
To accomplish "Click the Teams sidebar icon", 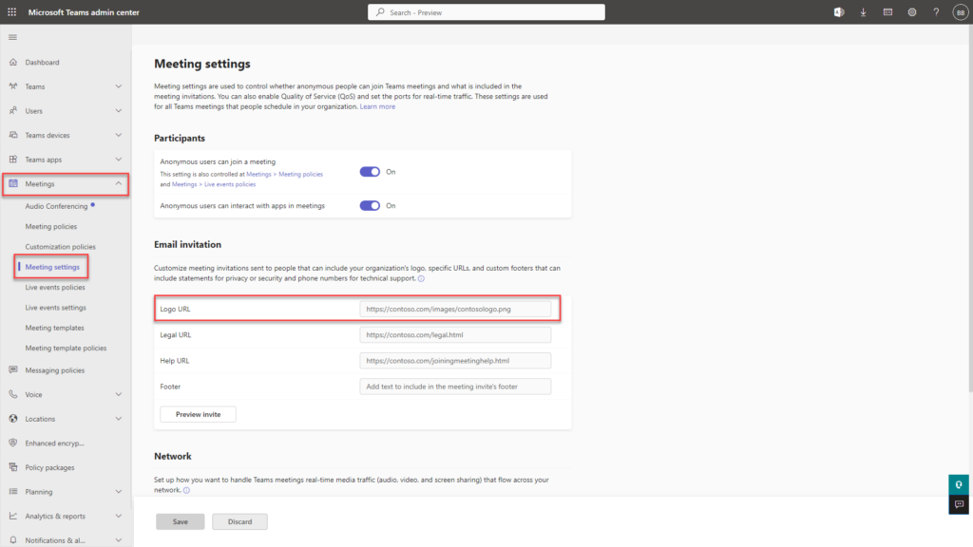I will coord(13,86).
